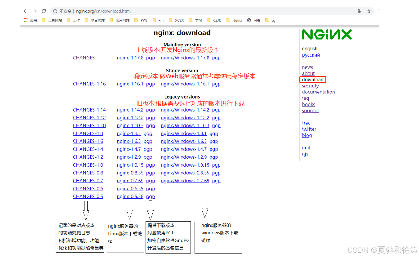This screenshot has height=257, width=419.
Task: Open the njs link
Action: pyautogui.click(x=305, y=154)
